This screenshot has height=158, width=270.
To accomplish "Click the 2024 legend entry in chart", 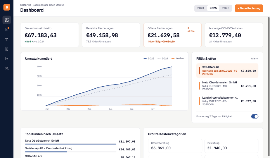I will coord(163,59).
